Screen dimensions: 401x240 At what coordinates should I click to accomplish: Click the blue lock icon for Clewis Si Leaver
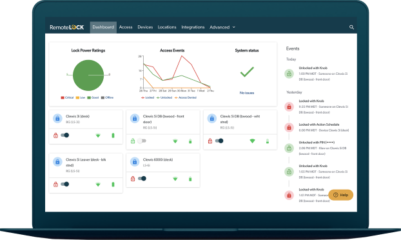click(x=57, y=162)
